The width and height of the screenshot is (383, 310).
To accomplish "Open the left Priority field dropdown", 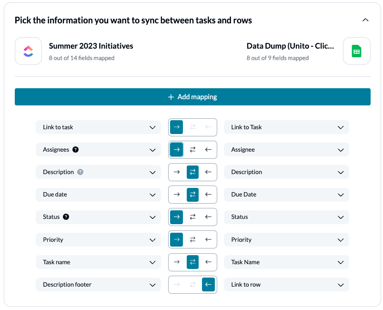I will point(98,239).
